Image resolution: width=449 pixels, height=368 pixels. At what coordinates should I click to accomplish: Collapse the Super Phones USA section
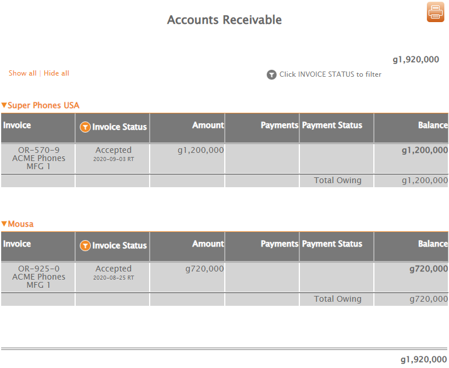4,105
